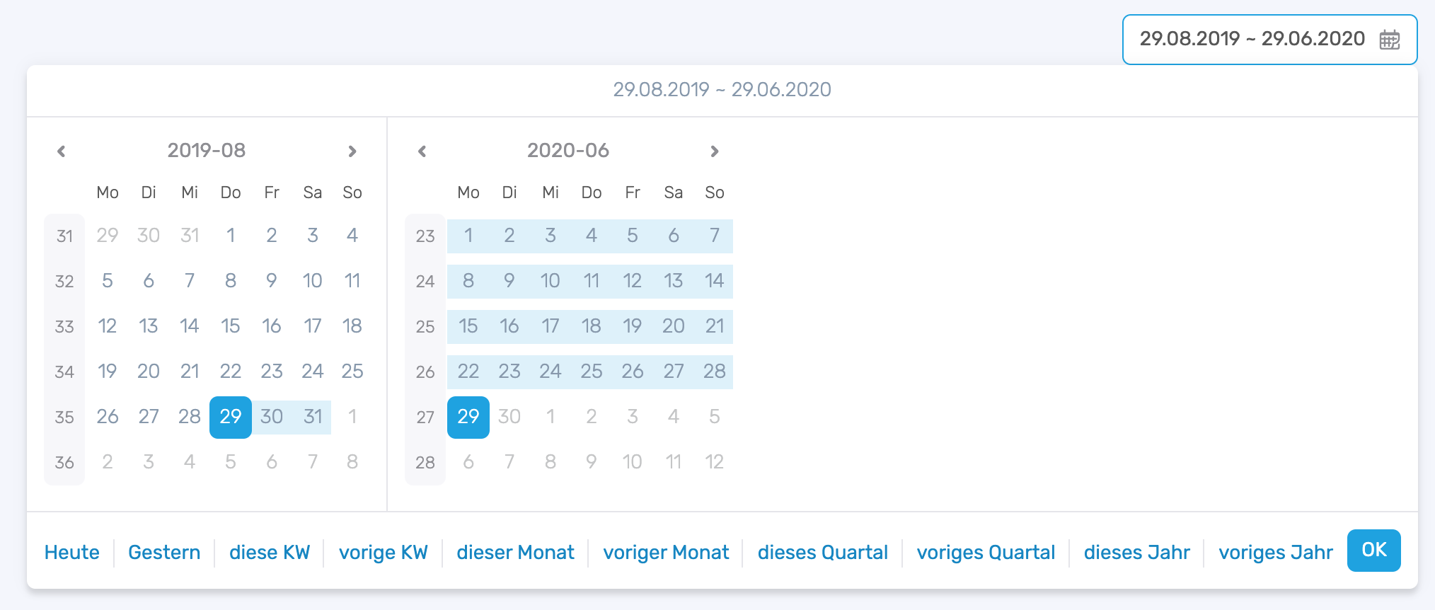Click the left arrow on the 2020-06 calendar
Screen dimensions: 1435x610
pyautogui.click(x=422, y=150)
